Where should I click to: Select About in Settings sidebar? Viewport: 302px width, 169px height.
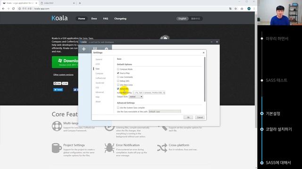coord(98,101)
